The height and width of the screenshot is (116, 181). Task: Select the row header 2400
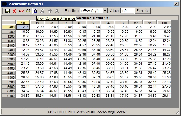(9, 50)
